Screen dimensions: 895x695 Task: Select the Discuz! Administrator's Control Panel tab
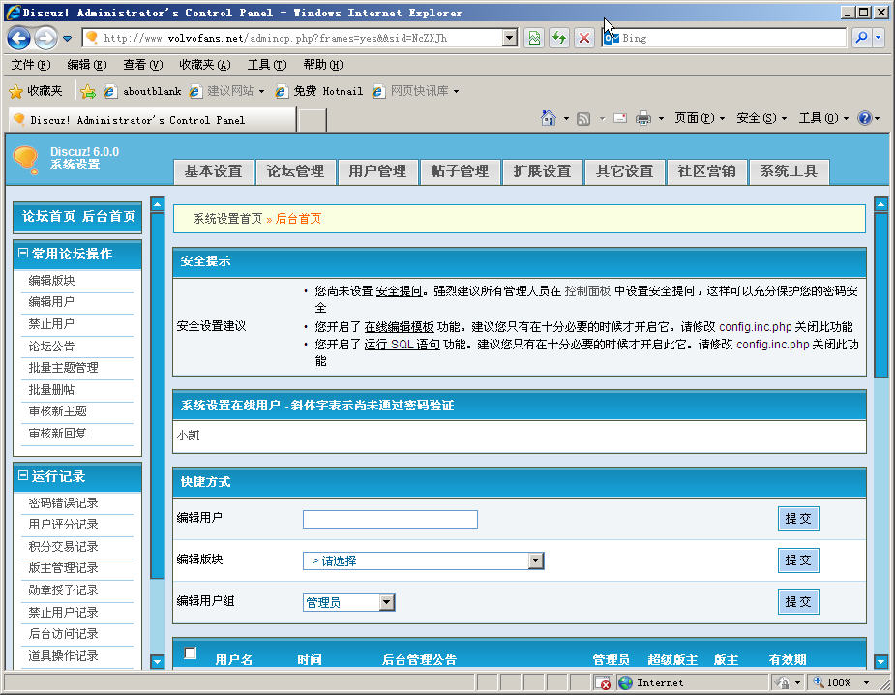tap(153, 120)
